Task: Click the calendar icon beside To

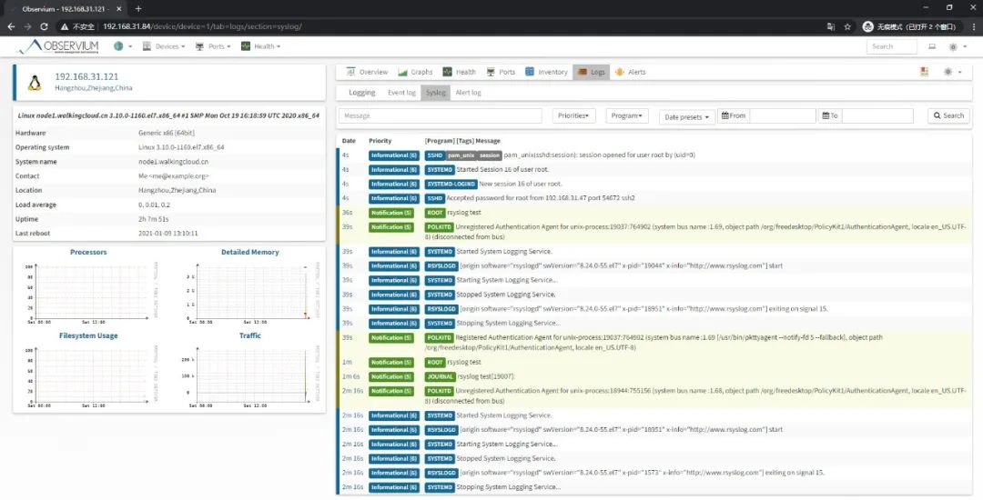Action: [x=826, y=115]
